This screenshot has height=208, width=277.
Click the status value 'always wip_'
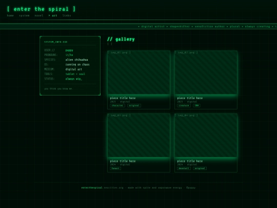coord(74,79)
